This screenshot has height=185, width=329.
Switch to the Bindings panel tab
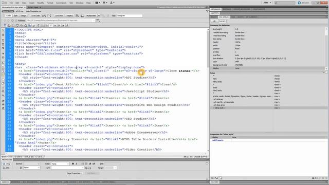[227, 9]
